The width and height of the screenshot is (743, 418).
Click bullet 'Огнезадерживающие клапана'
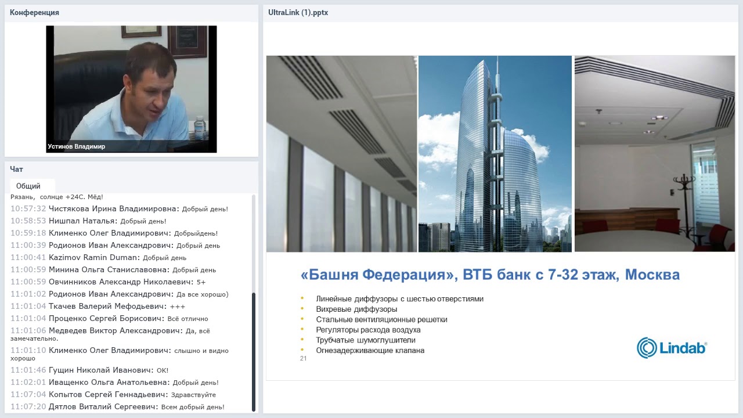pyautogui.click(x=370, y=351)
